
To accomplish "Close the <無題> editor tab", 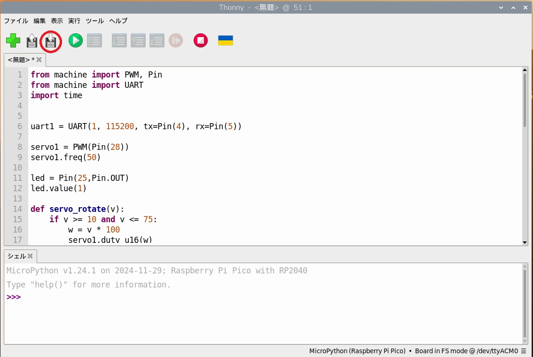I will tap(39, 60).
